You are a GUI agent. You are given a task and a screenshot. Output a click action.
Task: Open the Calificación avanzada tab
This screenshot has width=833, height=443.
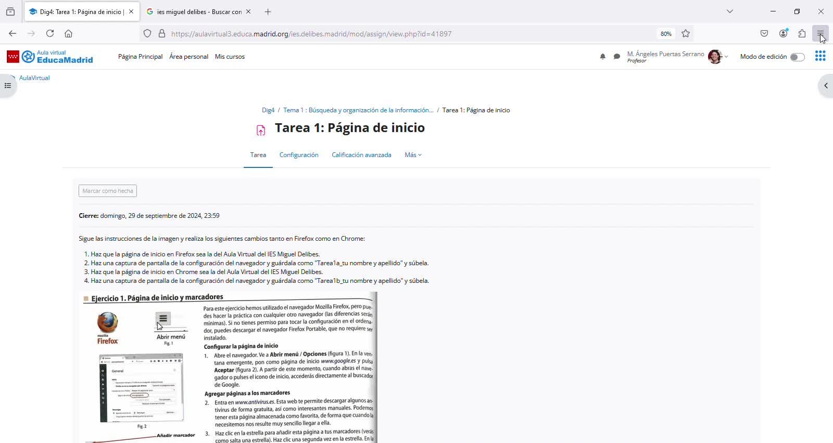361,155
